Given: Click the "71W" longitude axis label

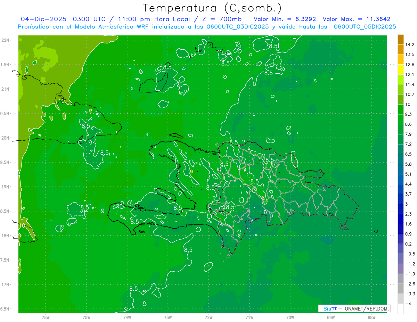Looking at the screenshot, I should (249, 317).
